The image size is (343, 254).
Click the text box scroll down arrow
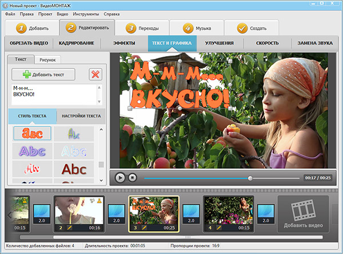pos(99,102)
